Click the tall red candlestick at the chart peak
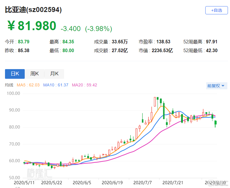Viewport: 230px width, 188px height. pyautogui.click(x=155, y=102)
